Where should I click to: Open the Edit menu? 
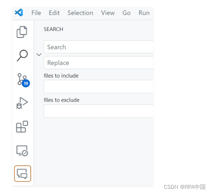tap(54, 13)
